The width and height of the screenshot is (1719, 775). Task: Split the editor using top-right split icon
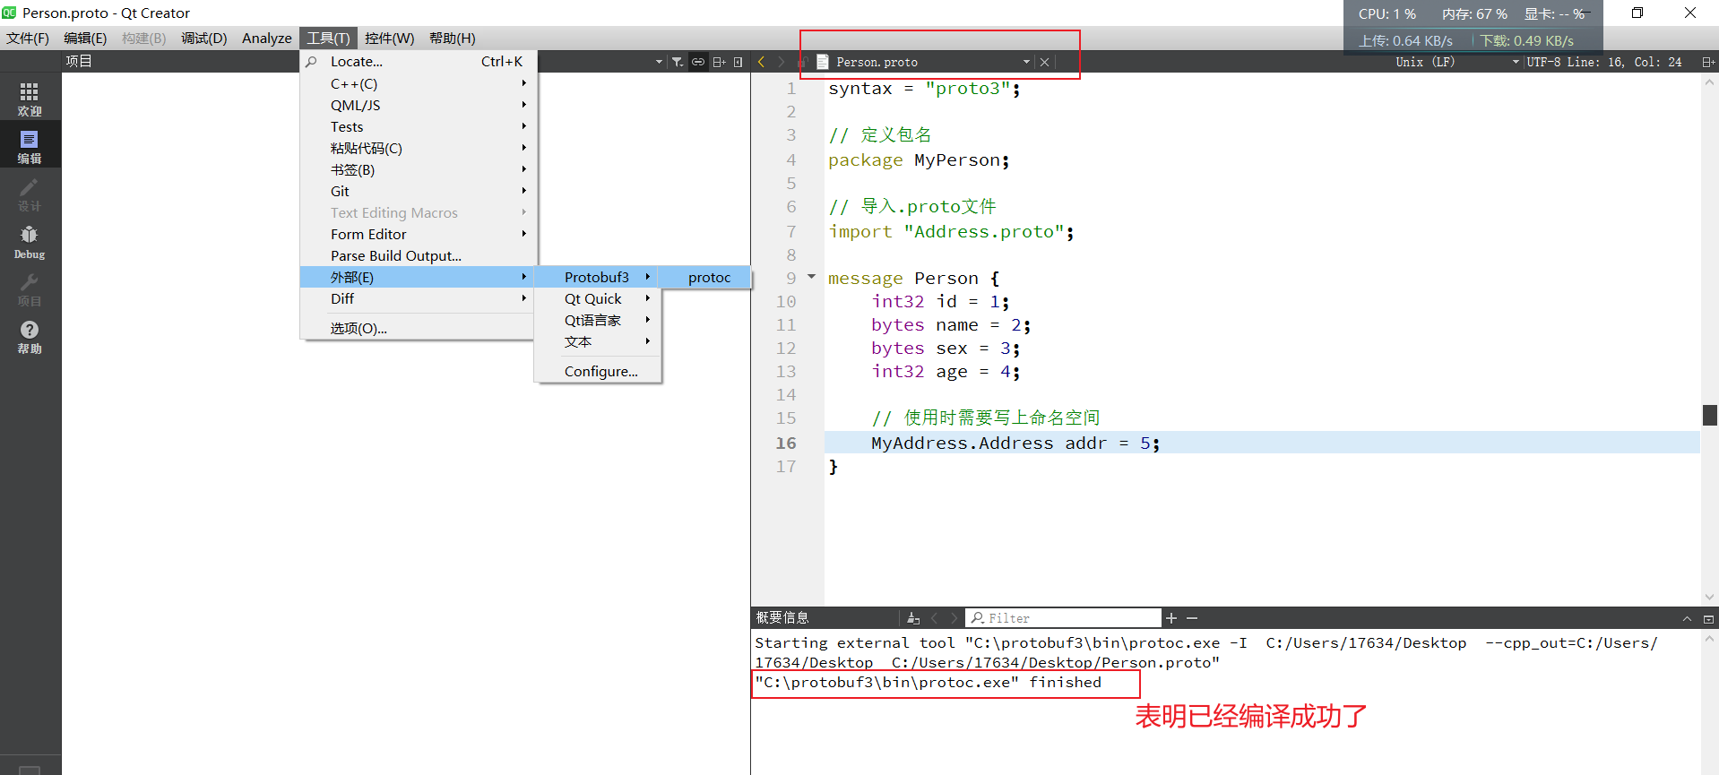[x=1708, y=62]
